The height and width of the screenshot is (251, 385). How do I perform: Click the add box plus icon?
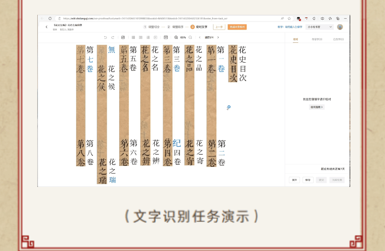(x=155, y=37)
